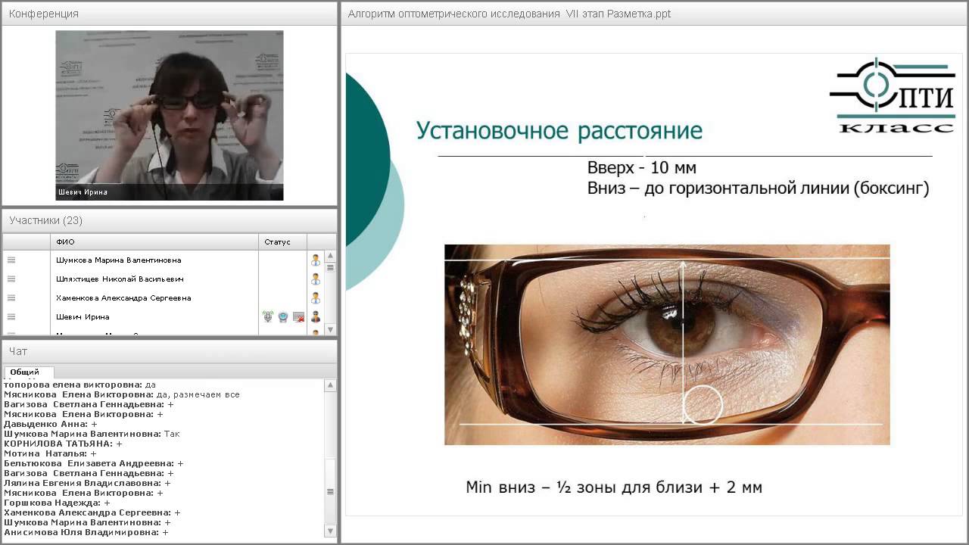969x545 pixels.
Task: Click chat message from Хаменкова Александра Сергеевна
Action: click(x=92, y=512)
